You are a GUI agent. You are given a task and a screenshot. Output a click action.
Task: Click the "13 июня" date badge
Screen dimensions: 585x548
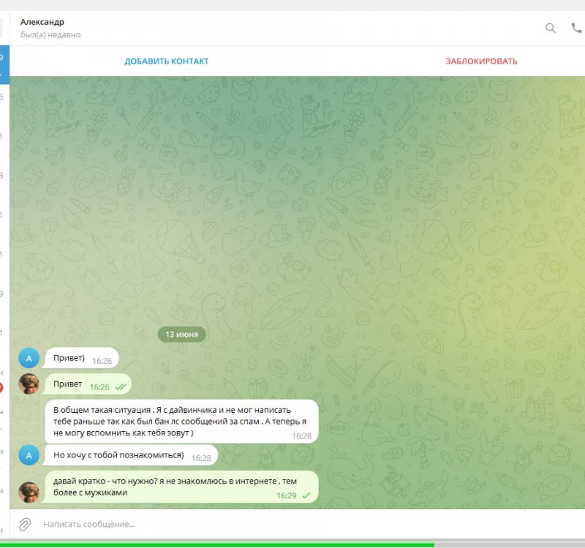[182, 334]
